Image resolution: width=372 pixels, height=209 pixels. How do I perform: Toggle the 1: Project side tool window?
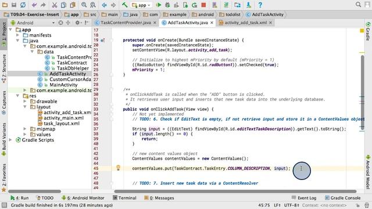point(4,34)
